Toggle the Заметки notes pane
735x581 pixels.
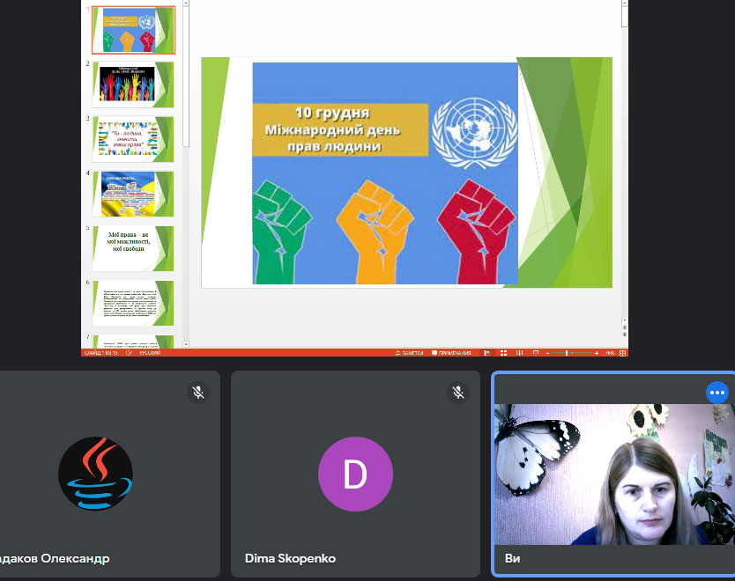tap(409, 353)
